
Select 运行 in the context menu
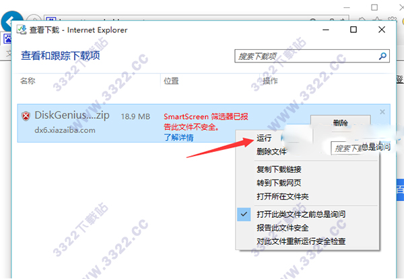tap(264, 138)
